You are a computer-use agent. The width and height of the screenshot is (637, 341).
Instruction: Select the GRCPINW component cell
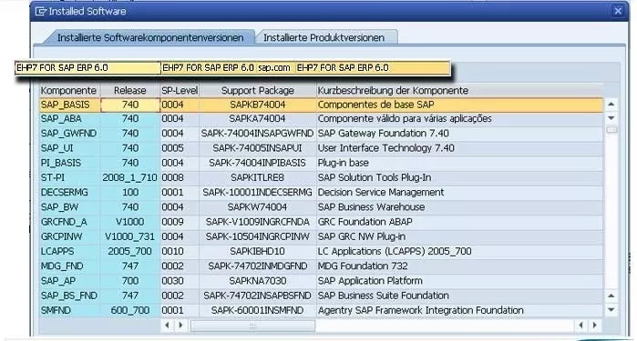pos(69,236)
